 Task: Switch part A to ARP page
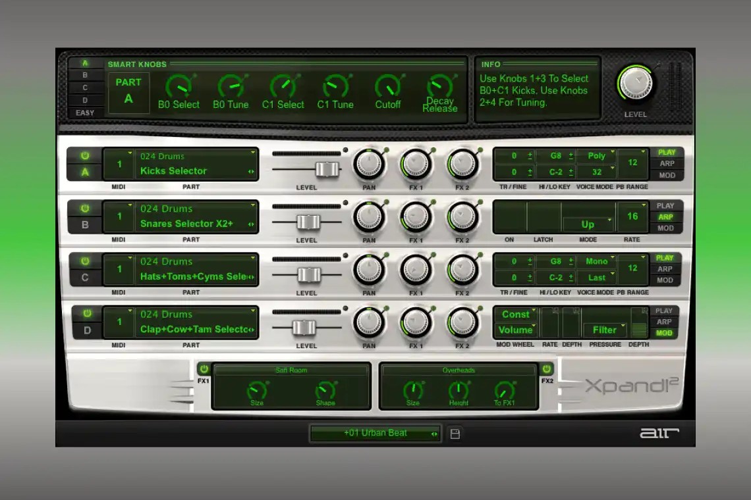[667, 164]
